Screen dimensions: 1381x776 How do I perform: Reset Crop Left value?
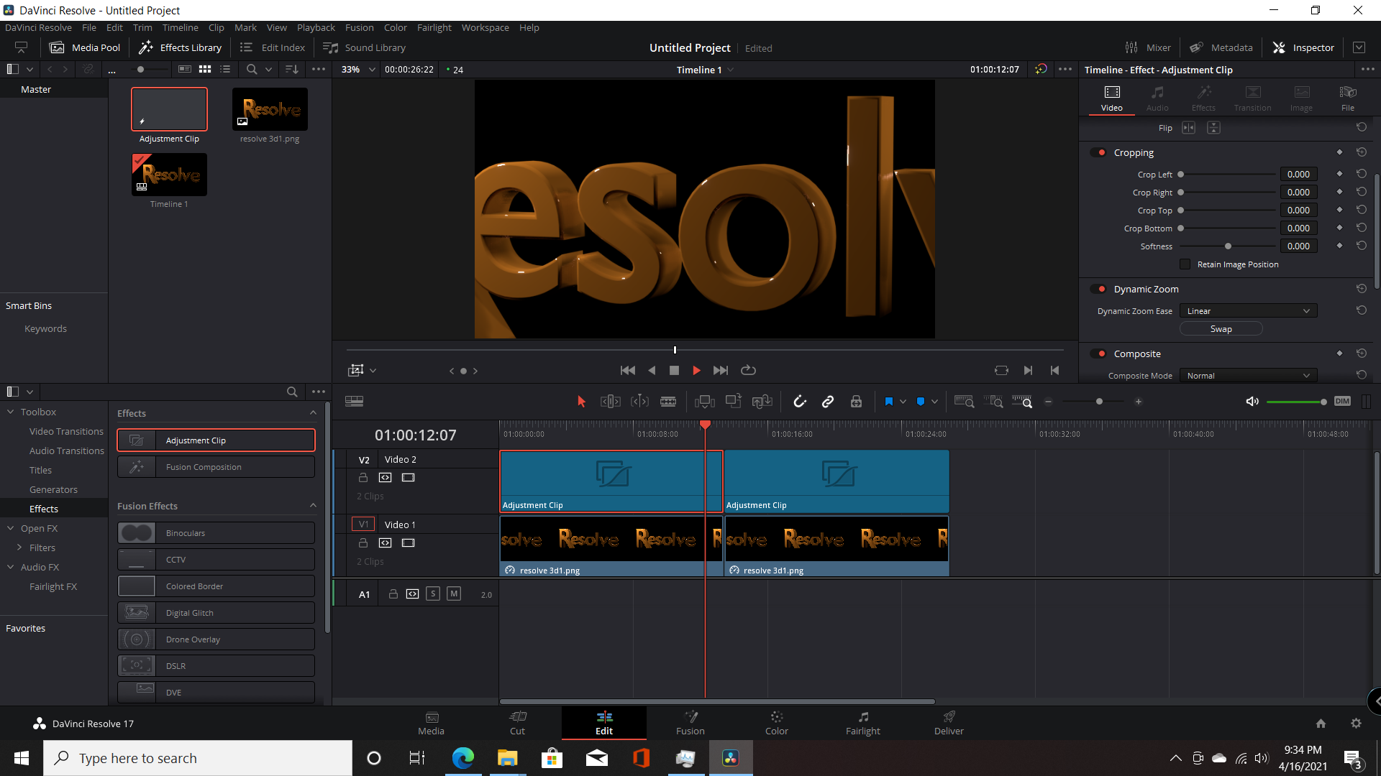pyautogui.click(x=1362, y=174)
